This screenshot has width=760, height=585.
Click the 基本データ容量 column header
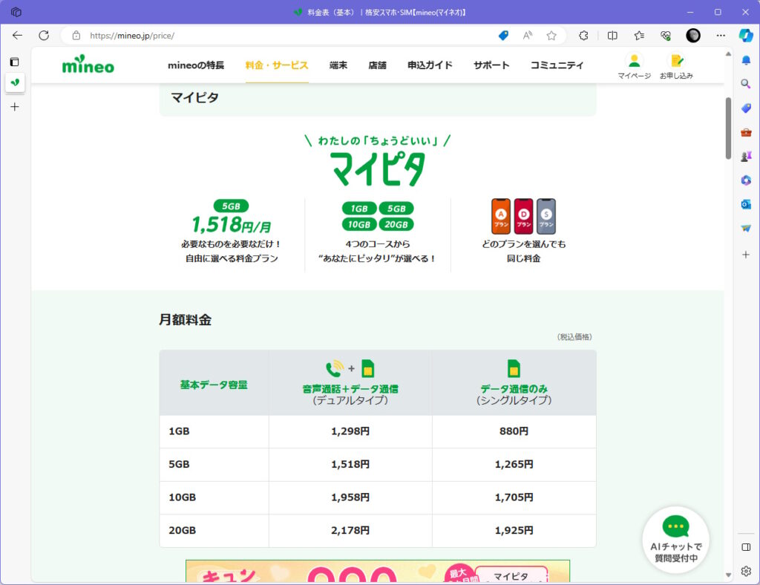(x=214, y=385)
